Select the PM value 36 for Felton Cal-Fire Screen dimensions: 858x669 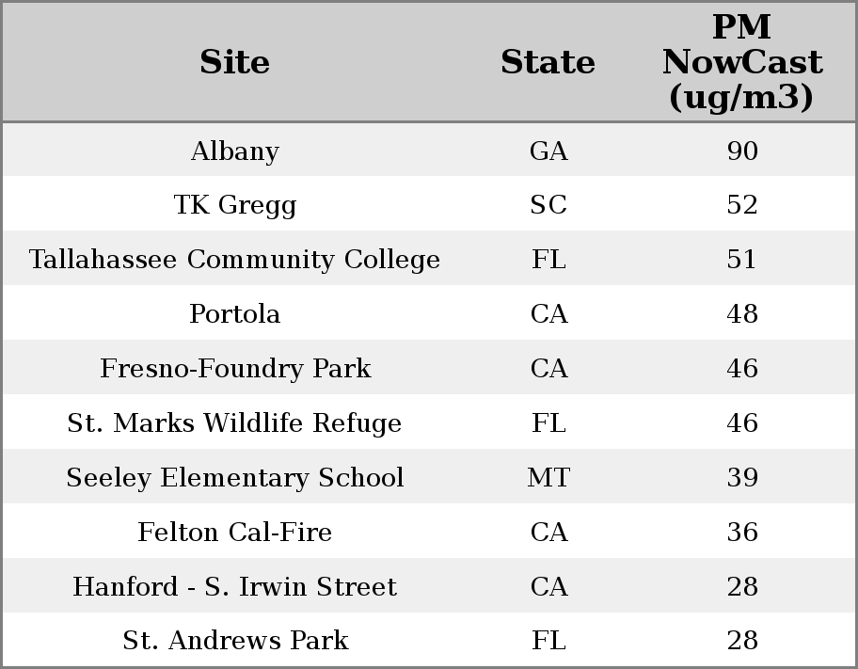click(742, 533)
